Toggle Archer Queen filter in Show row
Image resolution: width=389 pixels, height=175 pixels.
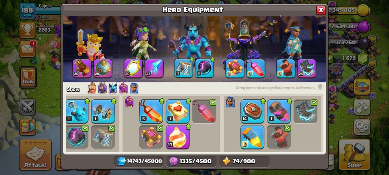point(103,88)
